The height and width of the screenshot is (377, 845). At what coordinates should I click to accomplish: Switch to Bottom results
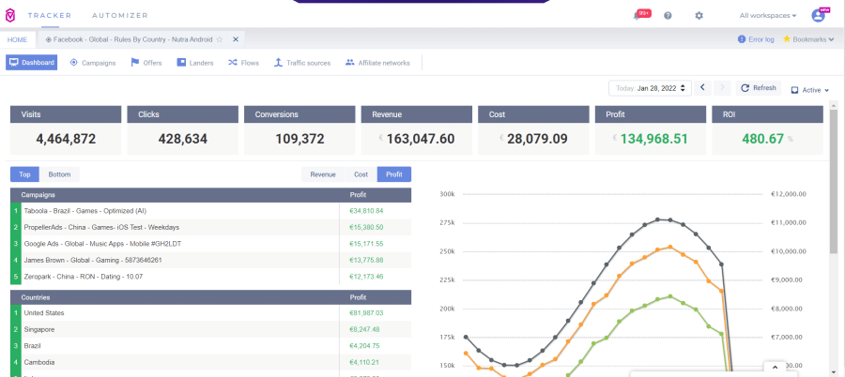pyautogui.click(x=59, y=174)
